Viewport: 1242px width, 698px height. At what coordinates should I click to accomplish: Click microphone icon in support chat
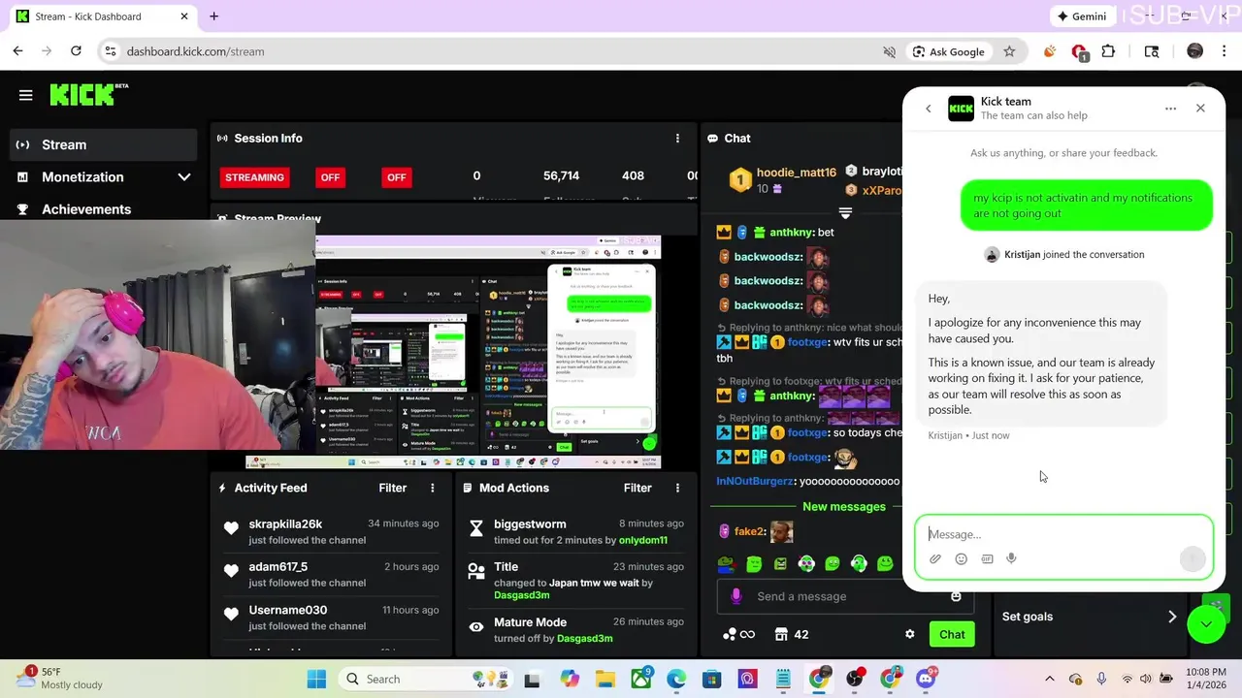[1011, 558]
